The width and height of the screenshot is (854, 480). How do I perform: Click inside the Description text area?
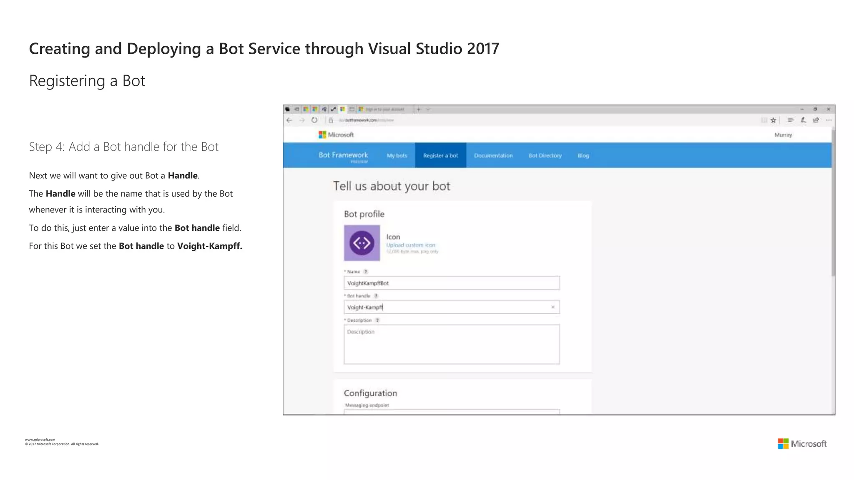tap(452, 344)
